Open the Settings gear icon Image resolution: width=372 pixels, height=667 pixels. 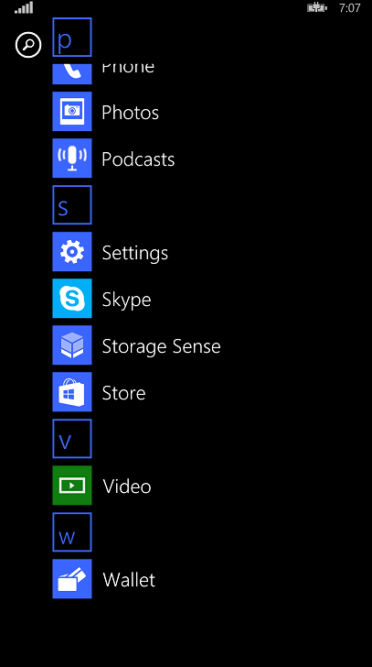tap(72, 252)
